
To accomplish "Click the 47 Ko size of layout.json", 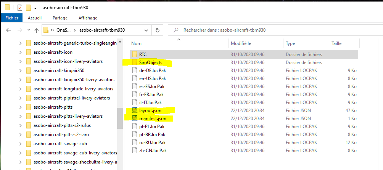I will coord(351,110).
